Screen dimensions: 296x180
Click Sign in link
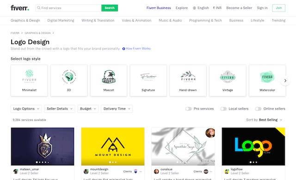tap(262, 8)
